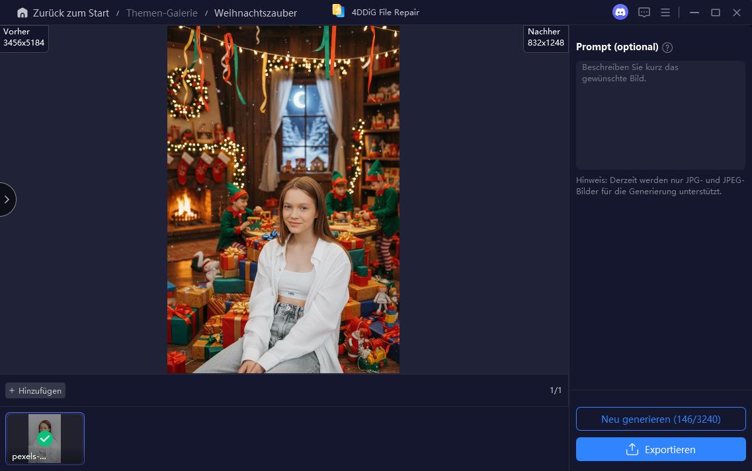752x471 pixels.
Task: Click the Prompt help question mark icon
Action: point(667,47)
